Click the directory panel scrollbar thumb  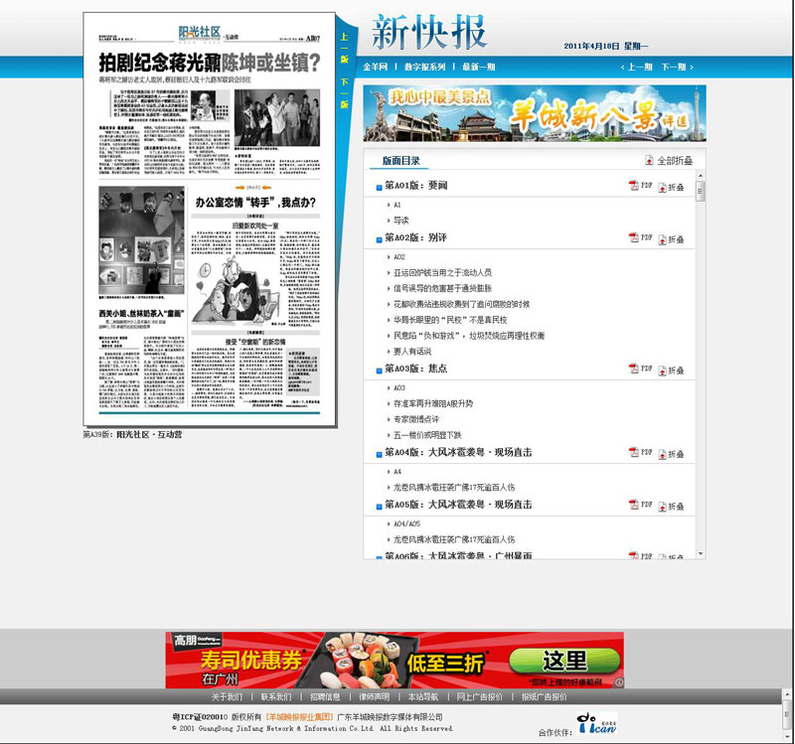point(701,191)
